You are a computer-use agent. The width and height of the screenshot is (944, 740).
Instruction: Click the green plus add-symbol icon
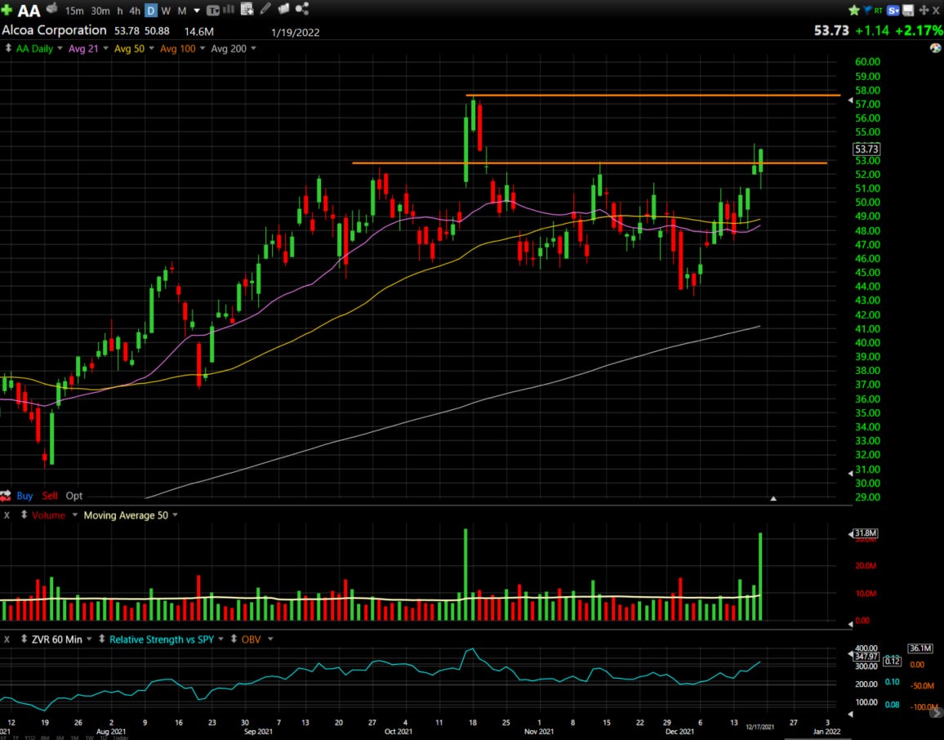click(7, 11)
